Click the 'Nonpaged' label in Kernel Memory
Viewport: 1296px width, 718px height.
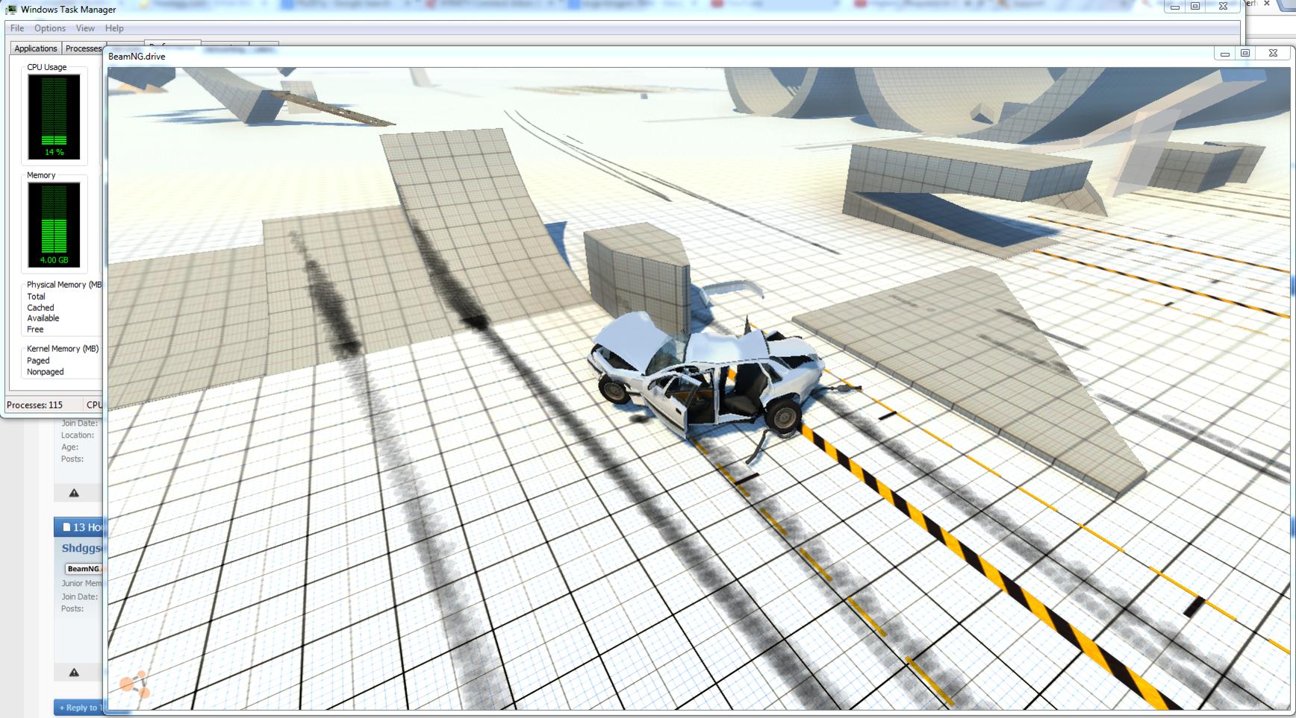(x=46, y=372)
